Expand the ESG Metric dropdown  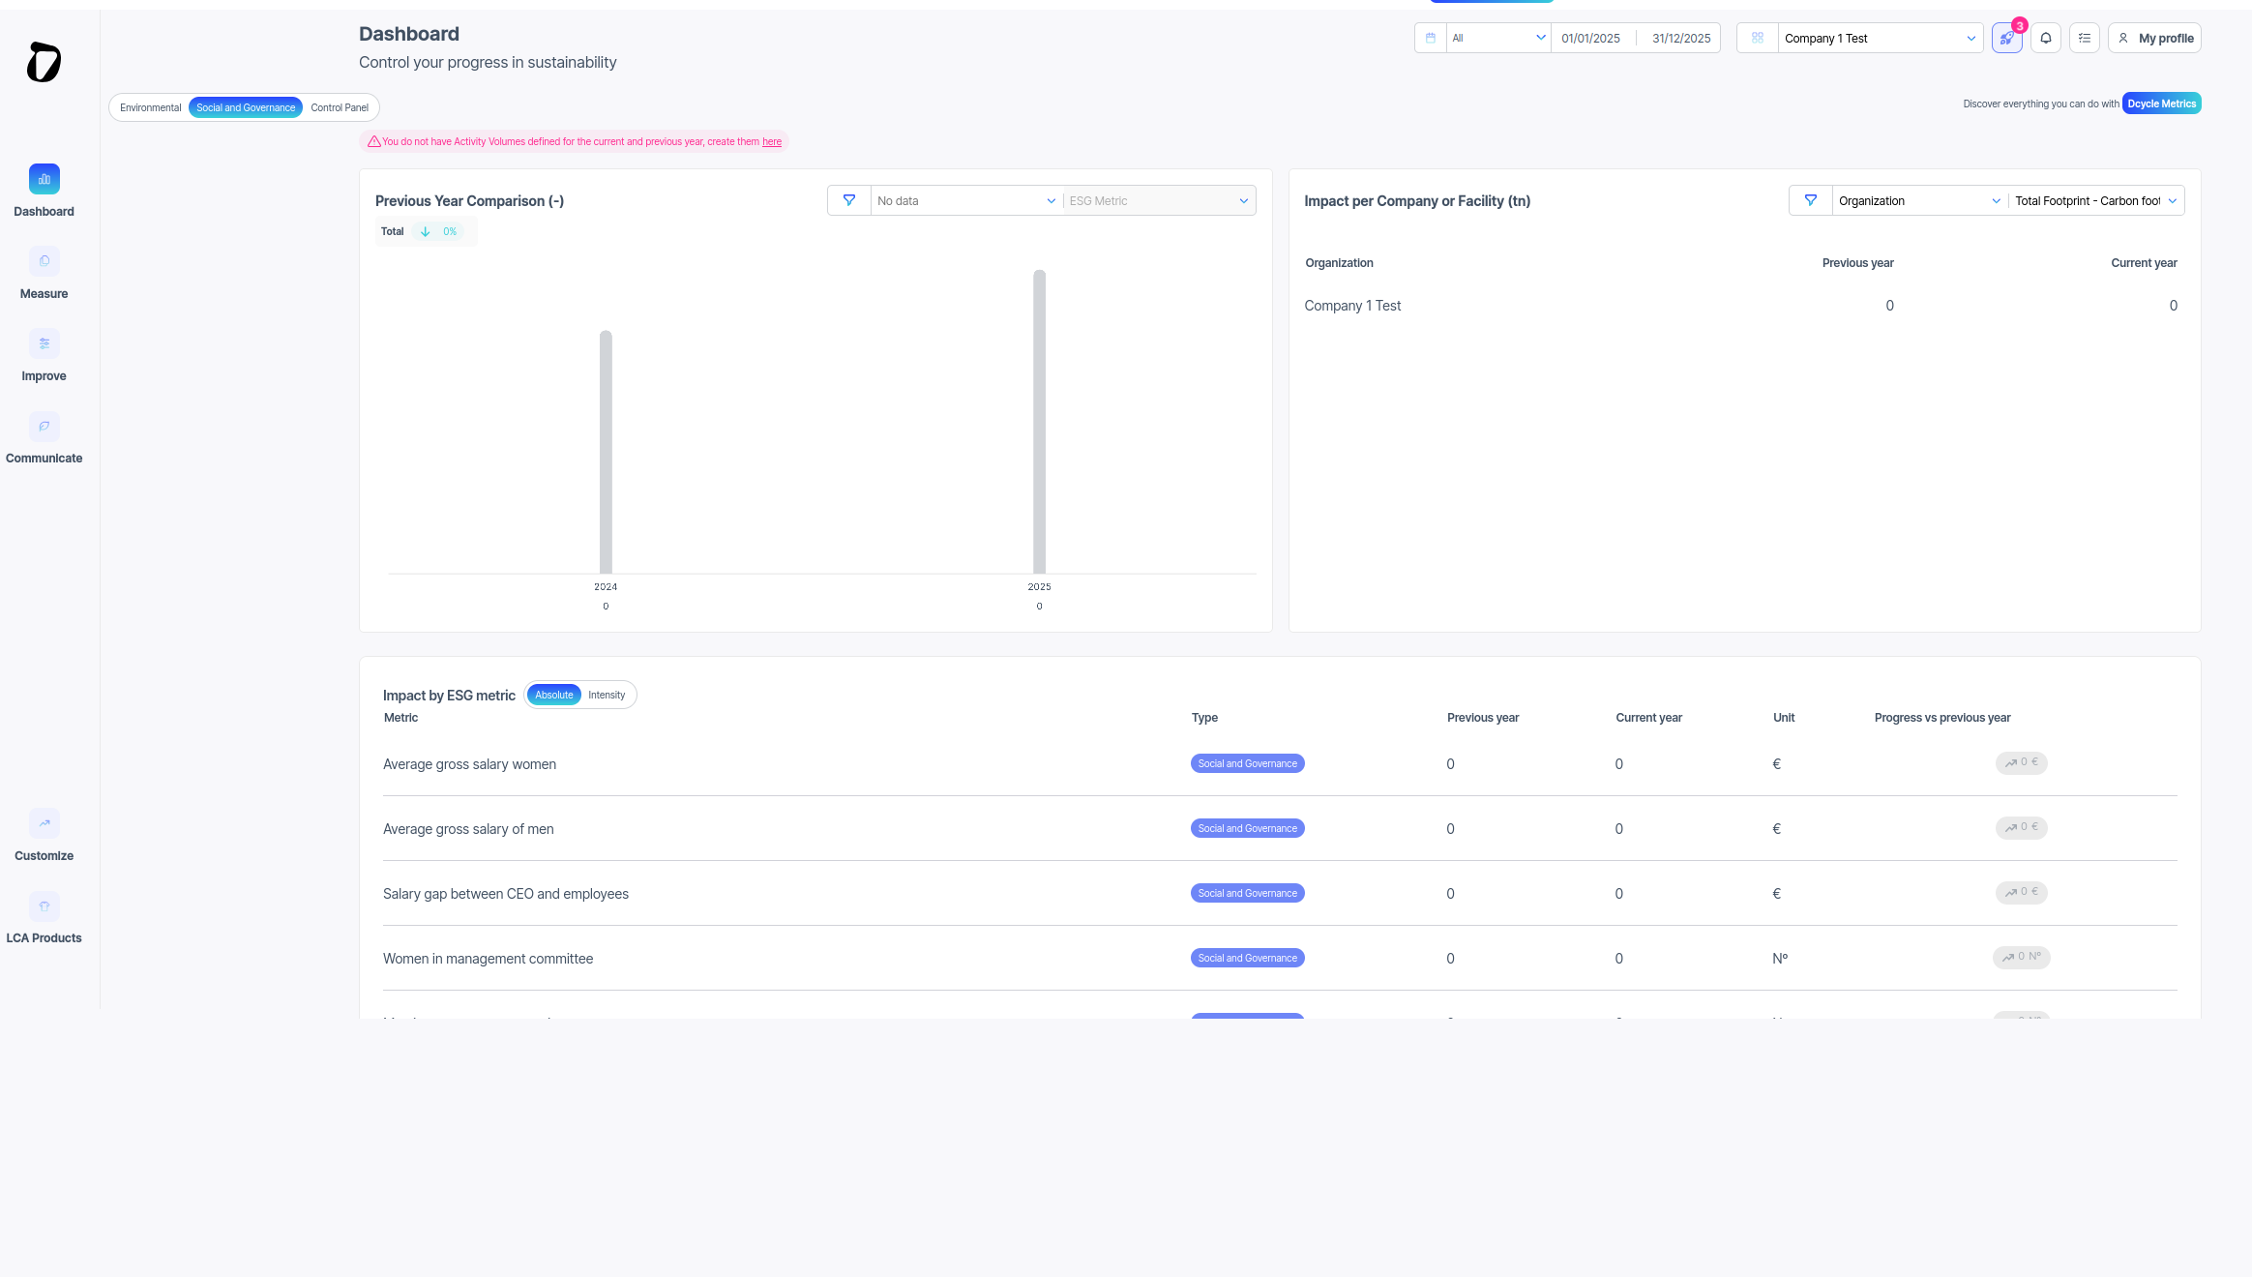point(1159,200)
